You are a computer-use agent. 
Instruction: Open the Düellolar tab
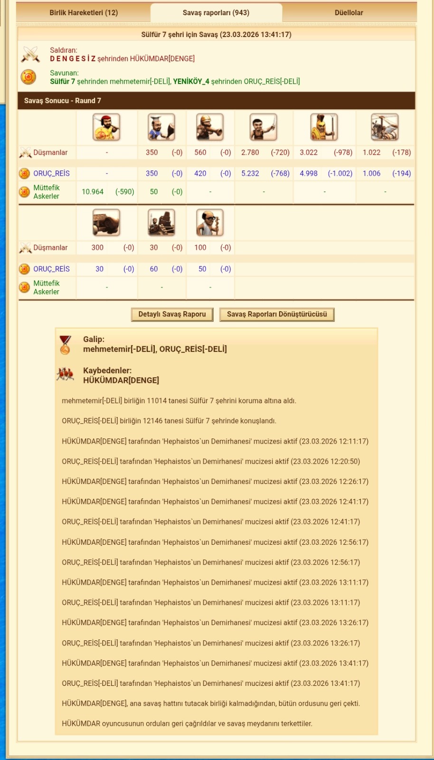coord(349,13)
